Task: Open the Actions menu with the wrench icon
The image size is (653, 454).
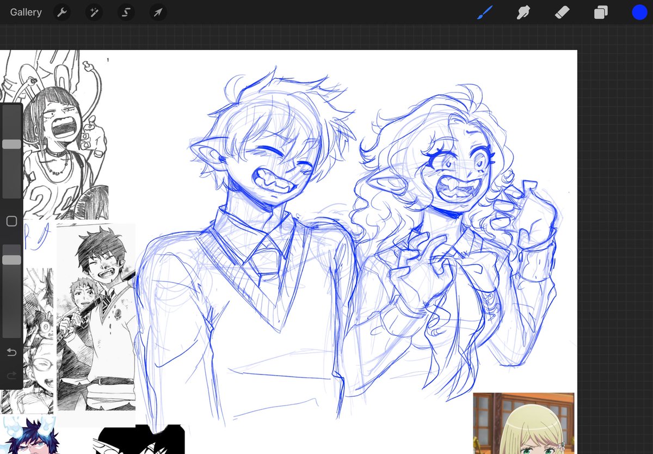Action: coord(61,12)
